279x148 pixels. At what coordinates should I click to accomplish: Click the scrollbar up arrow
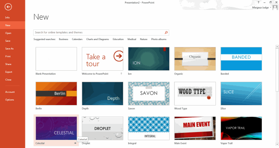tap(277, 47)
